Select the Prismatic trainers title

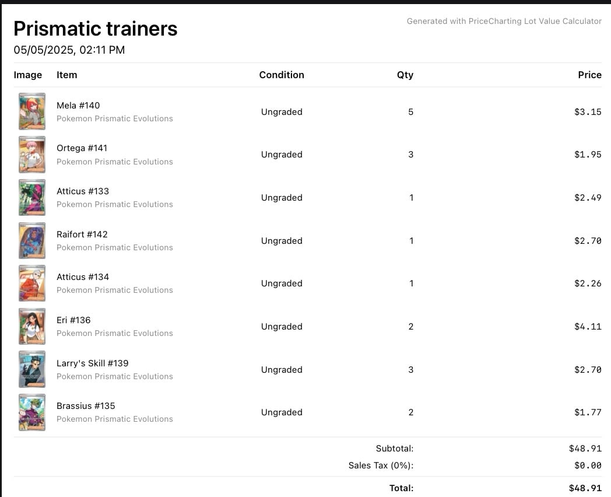pyautogui.click(x=96, y=29)
